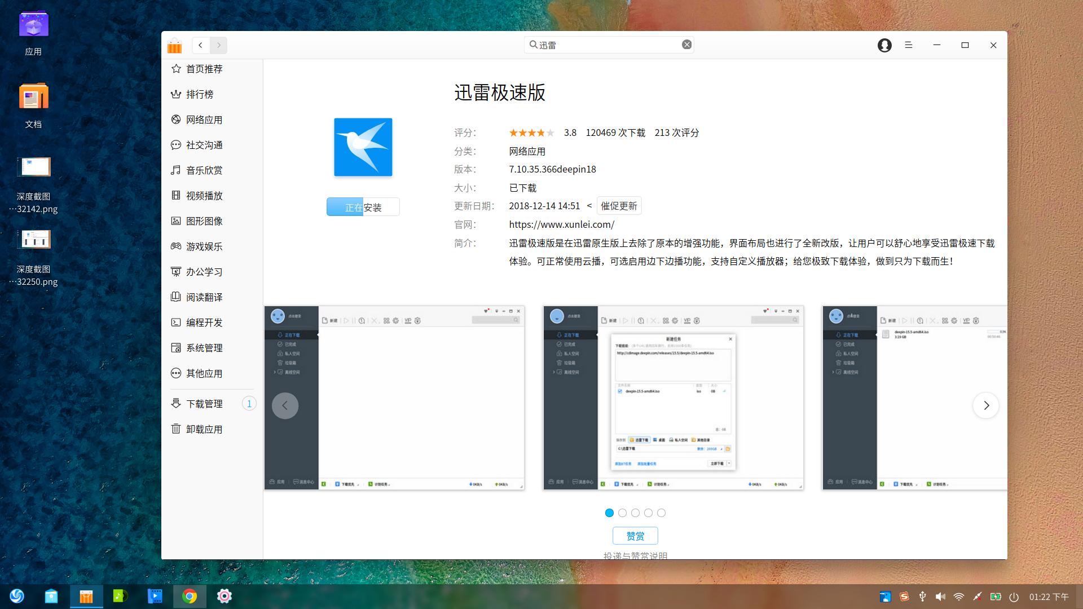This screenshot has width=1083, height=609.
Task: Clear the 迅雷 search field text
Action: tap(686, 44)
